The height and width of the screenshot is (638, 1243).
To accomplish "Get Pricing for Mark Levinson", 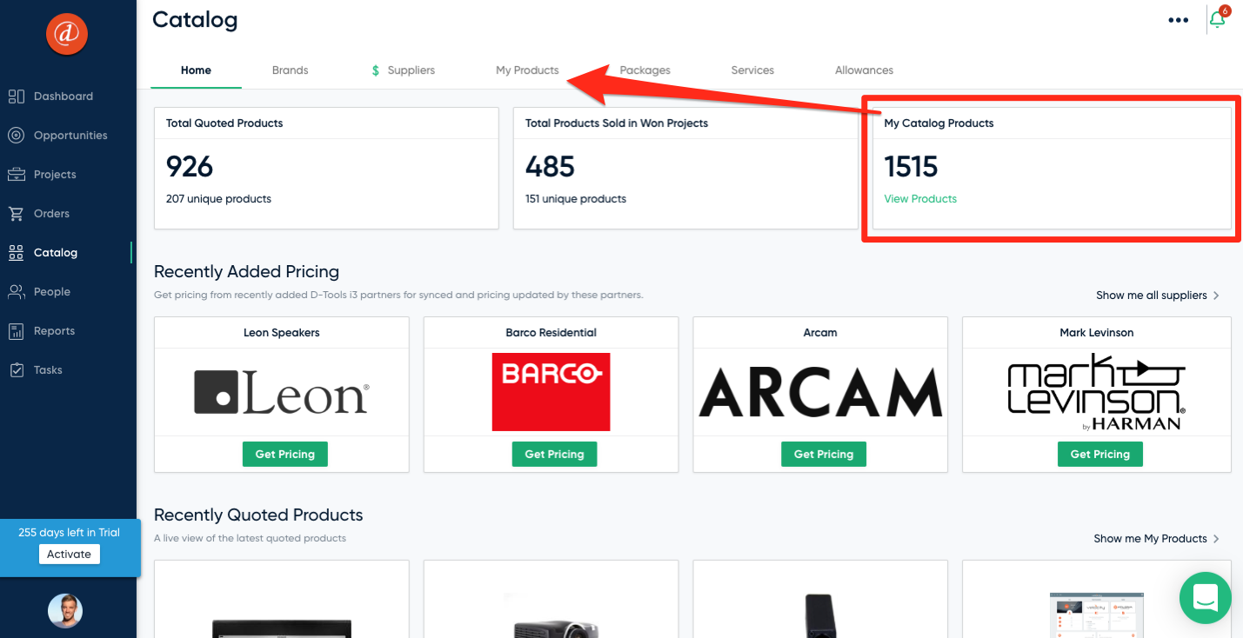I will coord(1099,455).
